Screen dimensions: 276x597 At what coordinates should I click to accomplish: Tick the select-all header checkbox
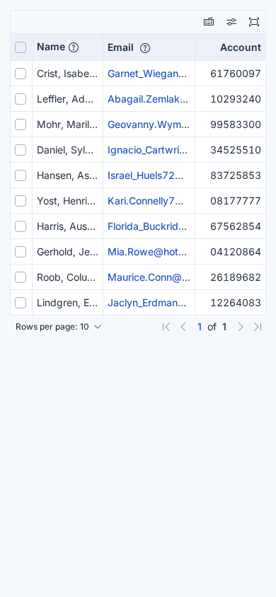coord(21,47)
